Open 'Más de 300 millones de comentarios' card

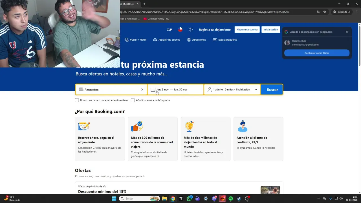point(153,139)
